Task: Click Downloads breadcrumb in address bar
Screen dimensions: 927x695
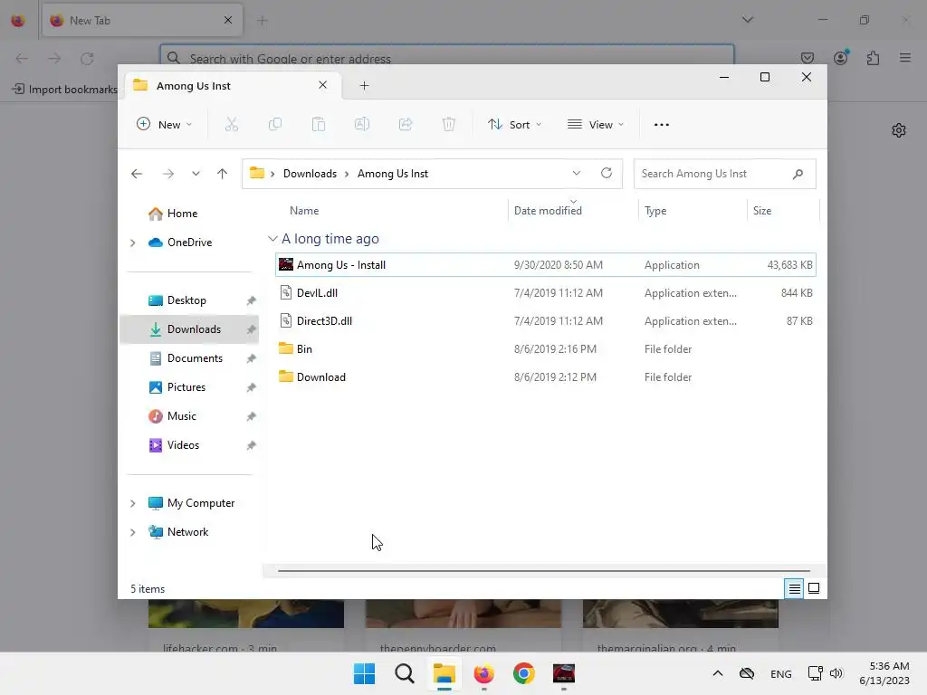Action: point(310,174)
